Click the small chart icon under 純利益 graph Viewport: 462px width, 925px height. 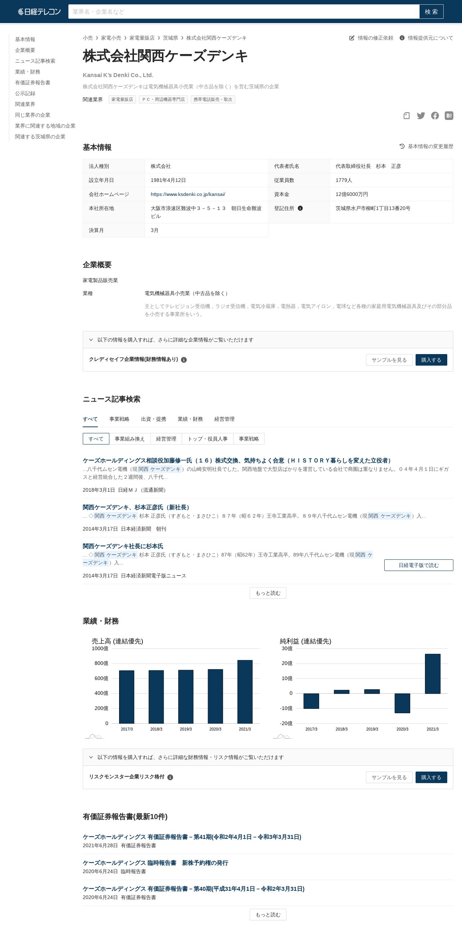click(282, 737)
